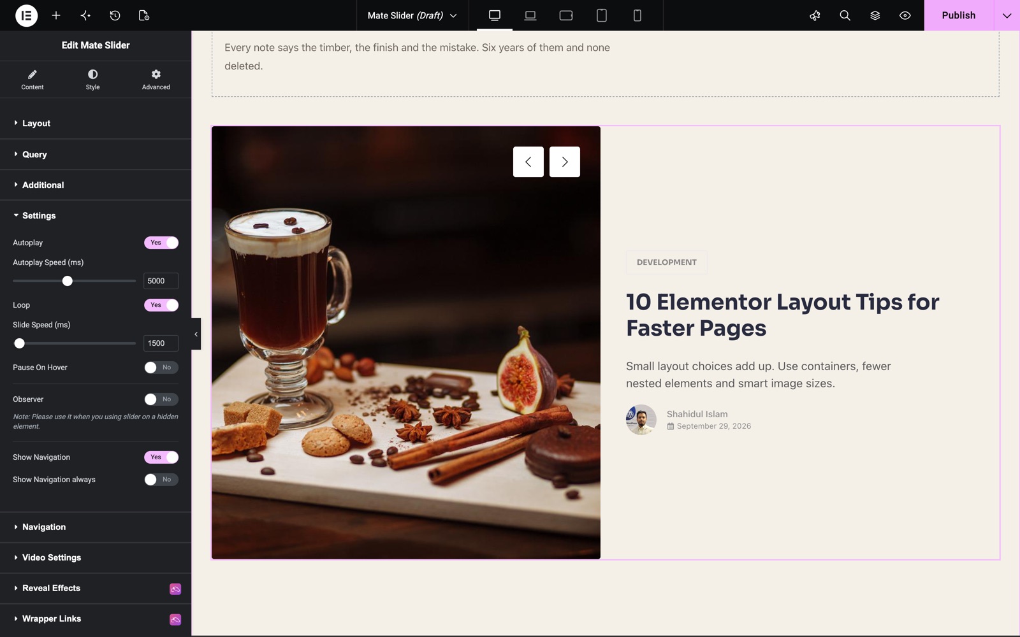Expand the Layout section
The height and width of the screenshot is (637, 1020).
coord(96,124)
